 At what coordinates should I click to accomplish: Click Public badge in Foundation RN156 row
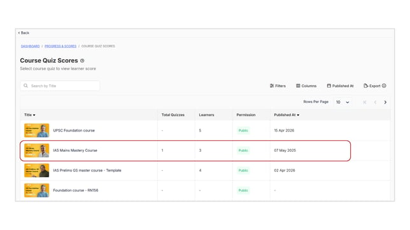tap(243, 191)
